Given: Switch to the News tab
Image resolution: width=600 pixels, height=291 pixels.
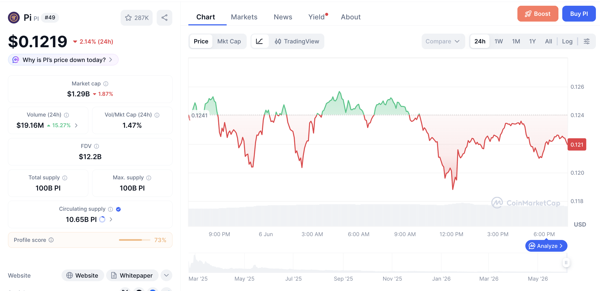Looking at the screenshot, I should (x=283, y=17).
